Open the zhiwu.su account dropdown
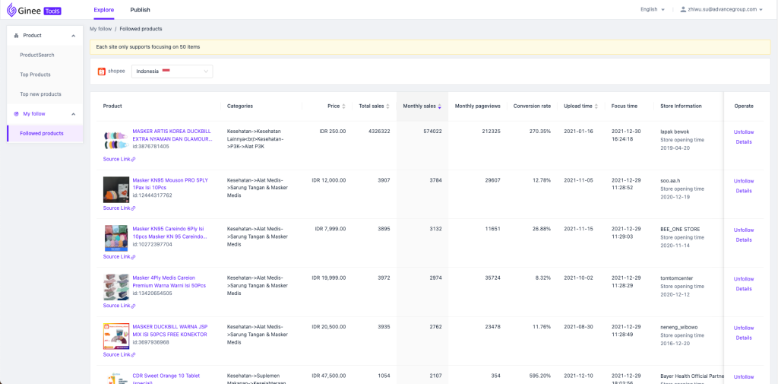 tap(721, 9)
